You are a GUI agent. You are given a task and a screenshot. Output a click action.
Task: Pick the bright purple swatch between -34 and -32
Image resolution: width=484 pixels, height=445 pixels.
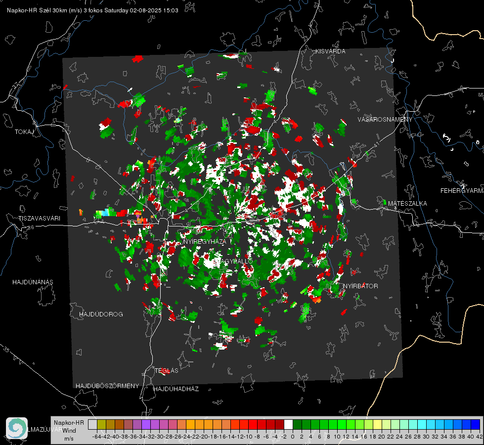pos(146,424)
